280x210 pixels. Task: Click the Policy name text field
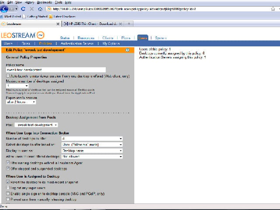[x=56, y=70]
